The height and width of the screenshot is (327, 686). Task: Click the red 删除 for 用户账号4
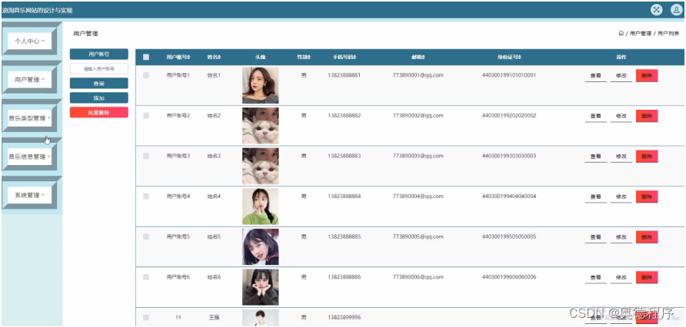point(647,197)
